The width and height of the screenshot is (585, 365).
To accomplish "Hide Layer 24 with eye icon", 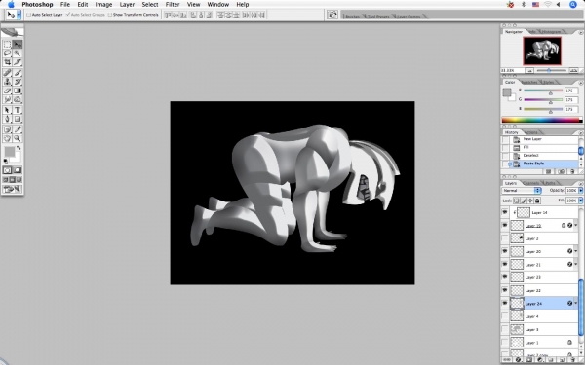I will [x=505, y=303].
